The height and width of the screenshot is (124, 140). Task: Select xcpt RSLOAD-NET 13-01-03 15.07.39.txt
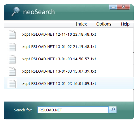pyautogui.click(x=69, y=71)
